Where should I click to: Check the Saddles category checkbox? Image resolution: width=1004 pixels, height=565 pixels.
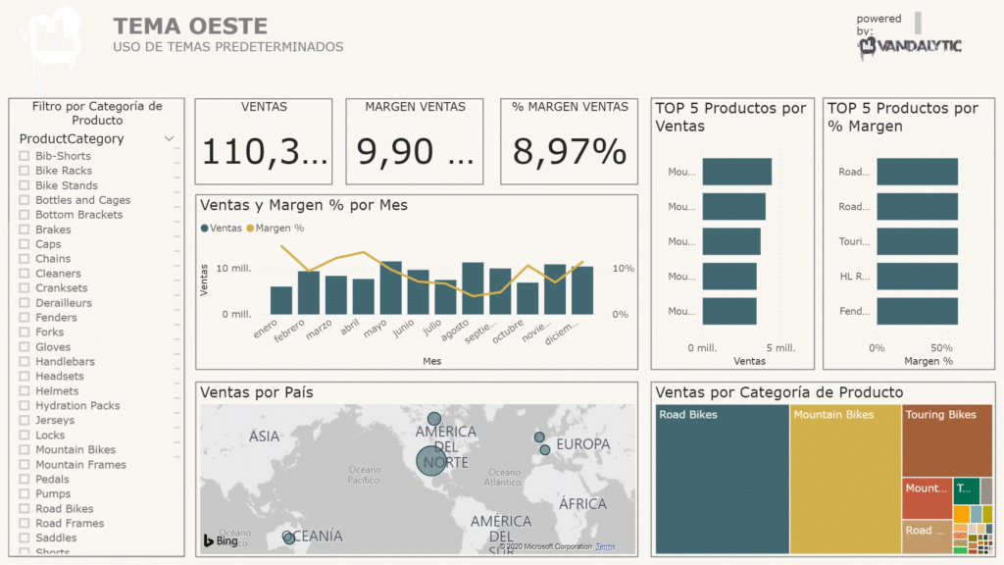(x=25, y=539)
